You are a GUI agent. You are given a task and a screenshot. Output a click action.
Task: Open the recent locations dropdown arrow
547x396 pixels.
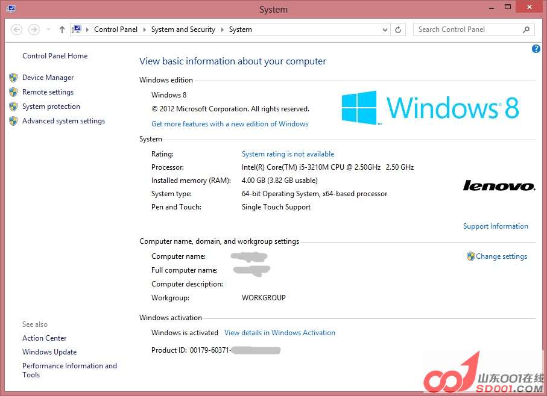(48, 29)
